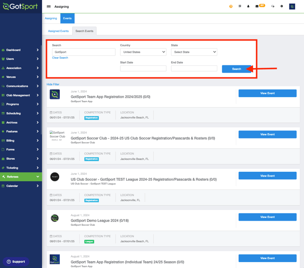Click the Scheduling sidebar icon
The width and height of the screenshot is (304, 268).
pyautogui.click(x=3, y=114)
